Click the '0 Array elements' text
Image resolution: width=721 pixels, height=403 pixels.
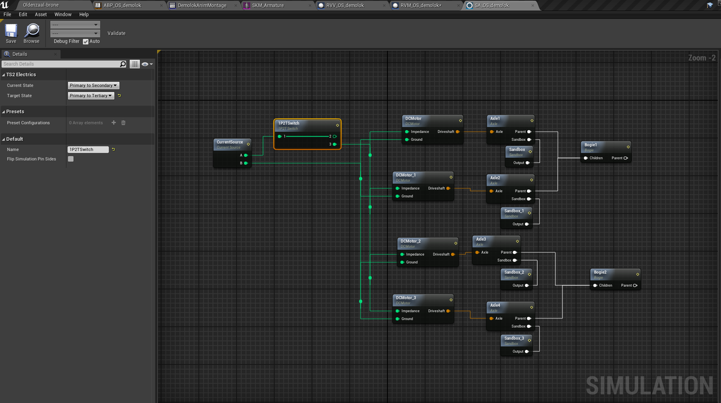tap(86, 123)
